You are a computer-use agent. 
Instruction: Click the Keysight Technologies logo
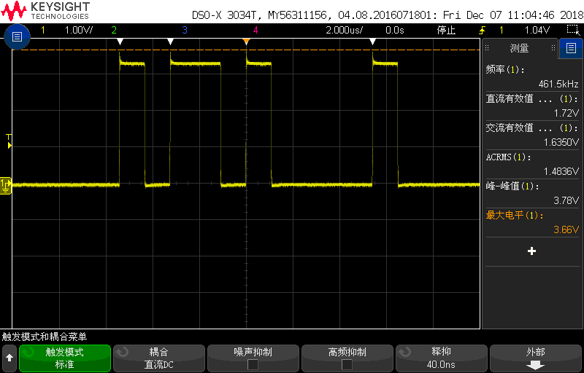point(45,10)
